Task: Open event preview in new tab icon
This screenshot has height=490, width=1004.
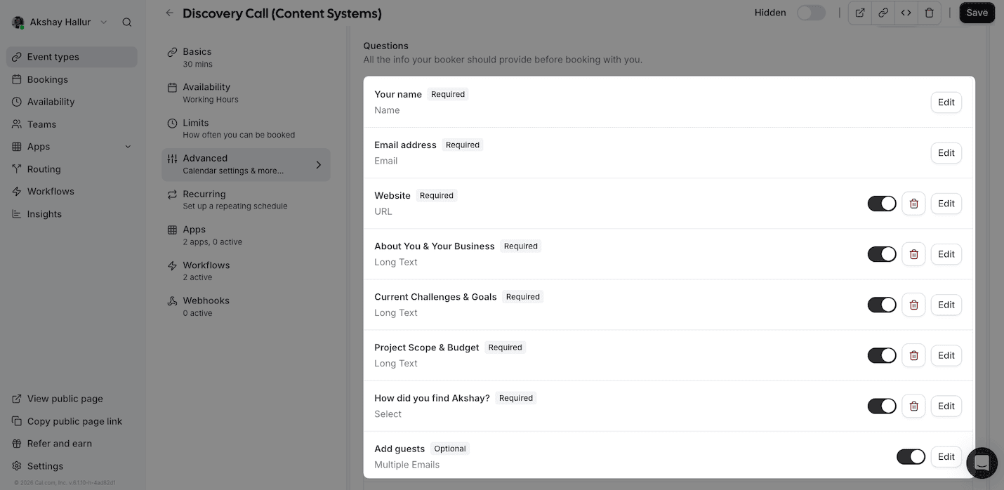Action: coord(860,13)
